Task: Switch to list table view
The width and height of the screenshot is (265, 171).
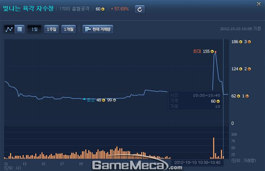Action: coord(20,29)
